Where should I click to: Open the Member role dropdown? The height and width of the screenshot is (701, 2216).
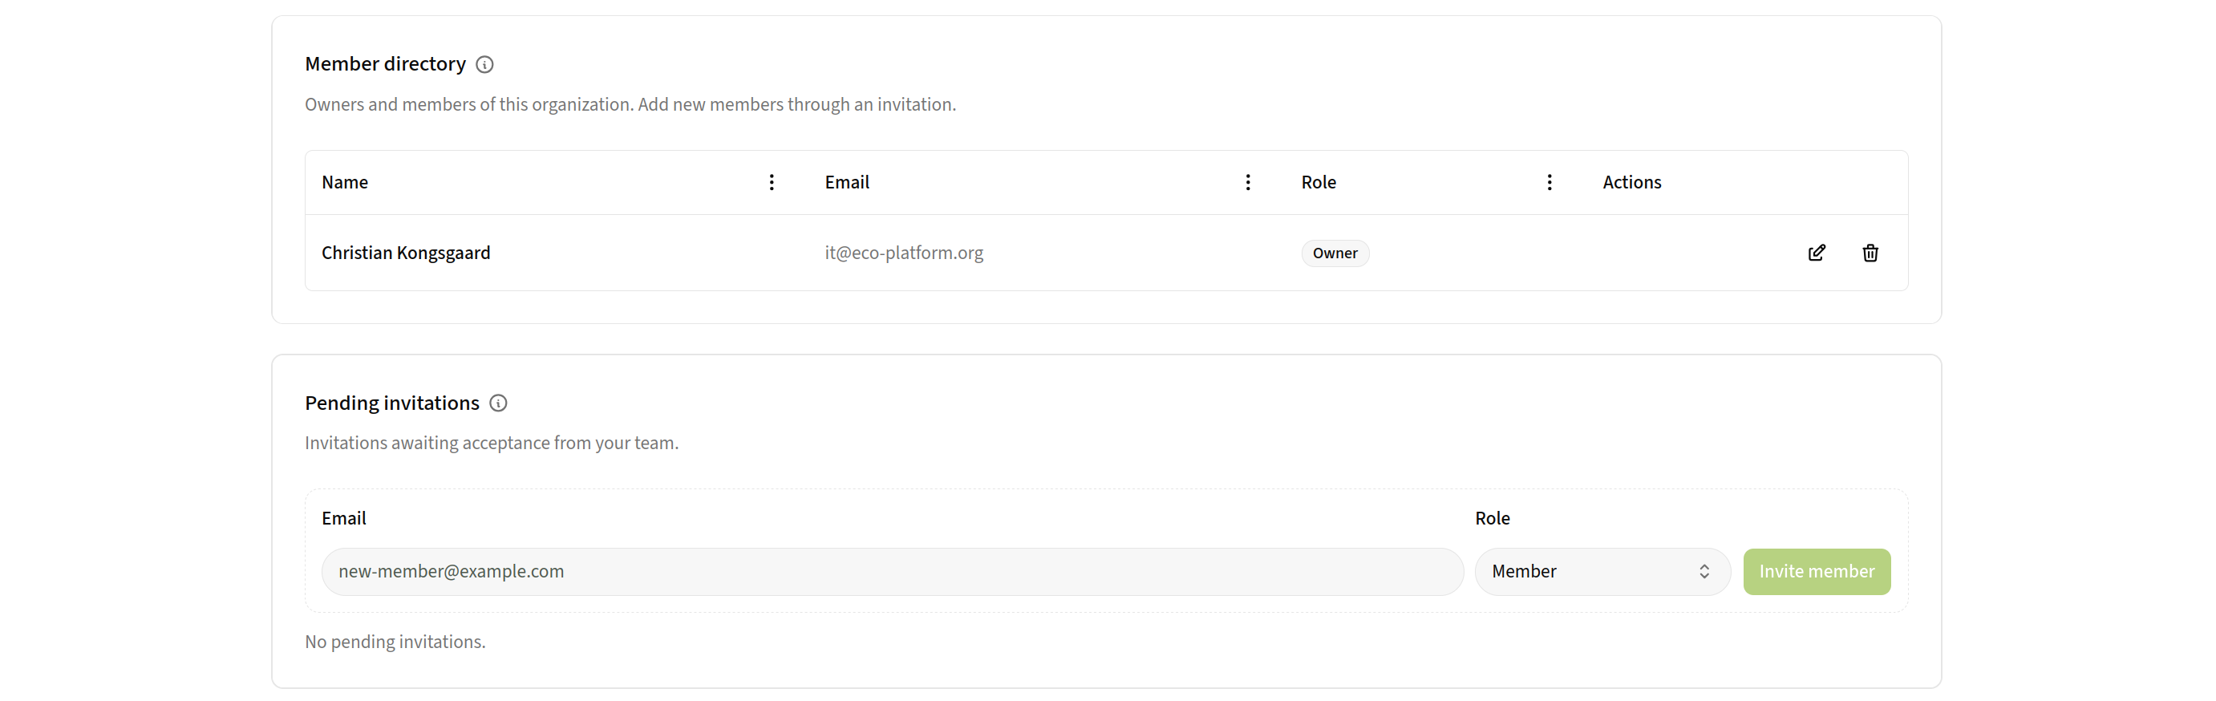pos(1602,572)
